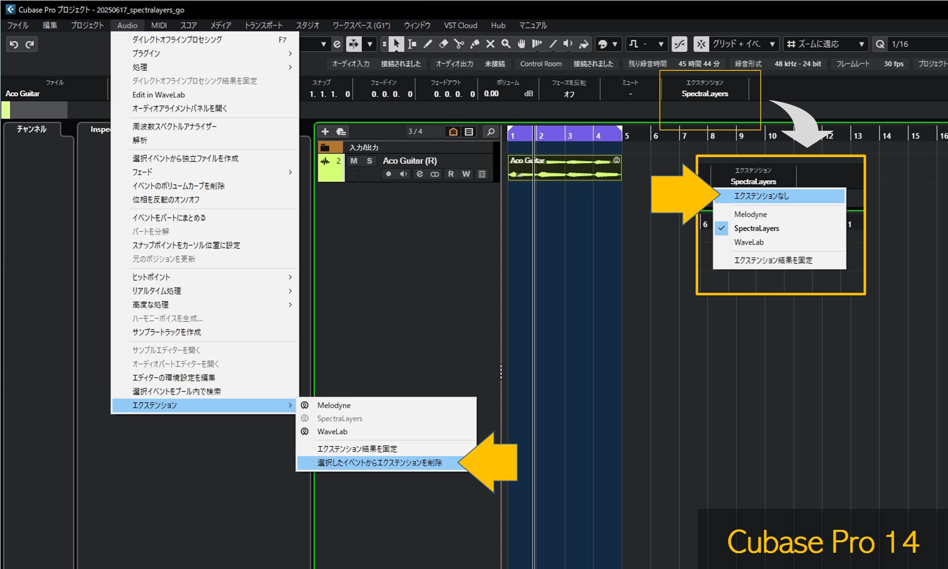Screen dimensions: 948x569
Task: Toggle Snap to Zero Crossing button
Action: 679,44
